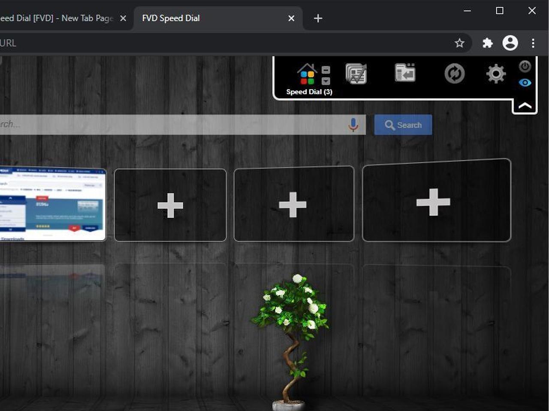Open FVD Speed Dial settings gear

[496, 74]
